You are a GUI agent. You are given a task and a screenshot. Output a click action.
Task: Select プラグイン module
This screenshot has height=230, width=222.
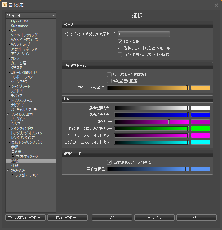tap(18, 119)
